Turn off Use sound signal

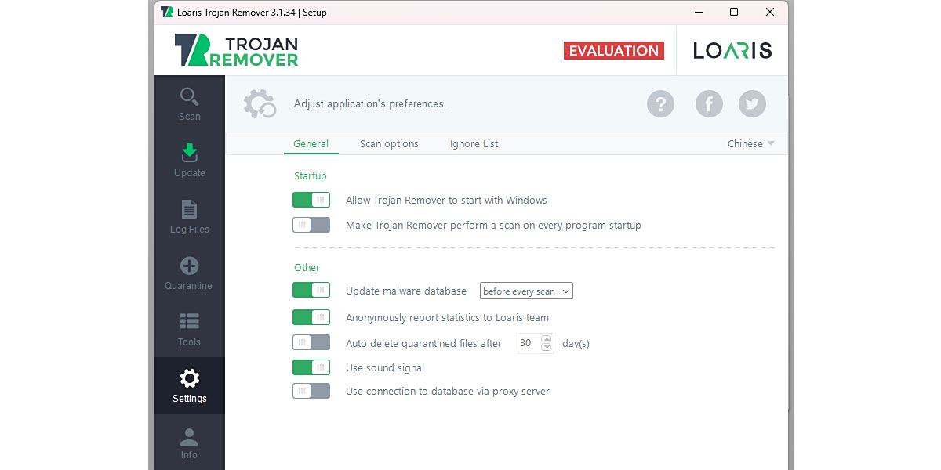311,367
